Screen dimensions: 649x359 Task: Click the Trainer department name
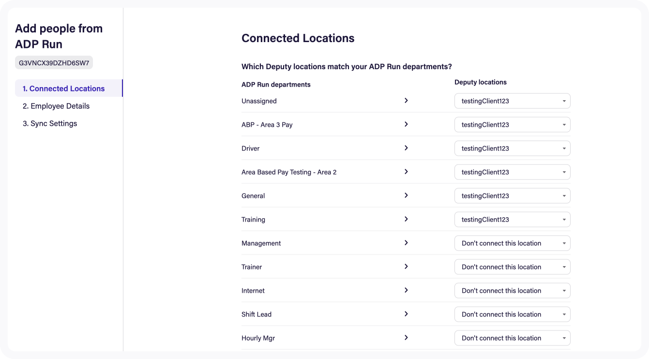pos(252,267)
